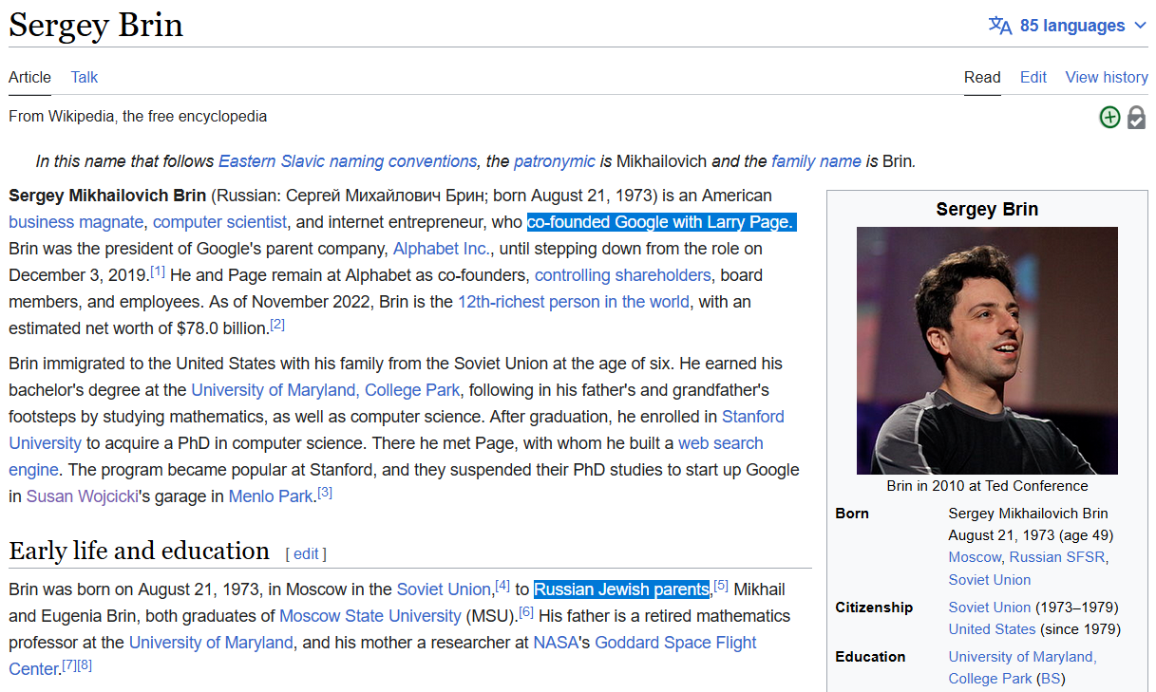Follow the family name link
The image size is (1156, 692).
pos(816,161)
